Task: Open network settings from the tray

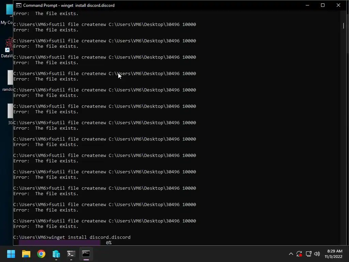Action: pos(308,254)
